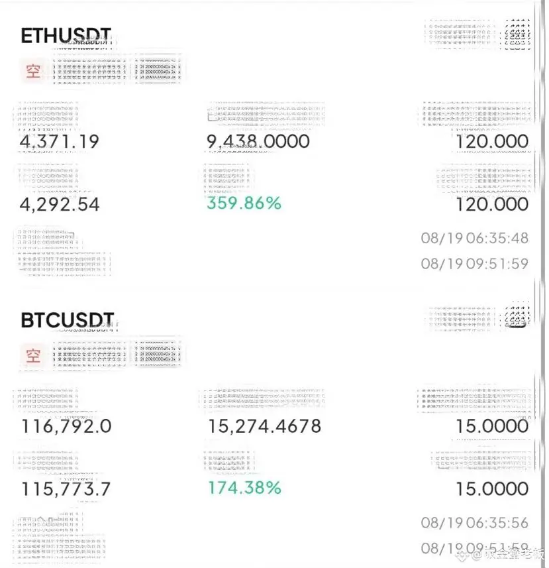This screenshot has height=568, width=549.
Task: Click the vertical scrollbar on the right edge
Action: (x=542, y=284)
